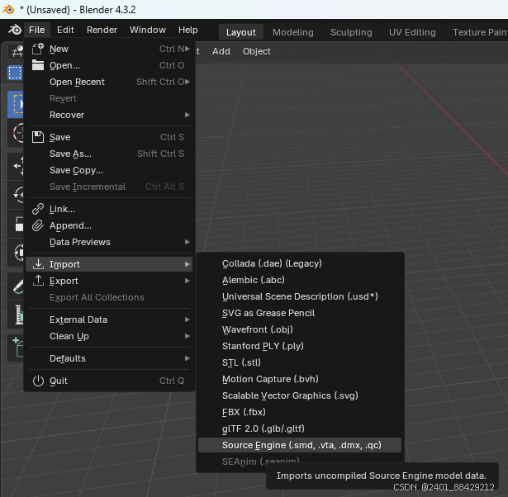This screenshot has width=508, height=497.
Task: Import FBX (.fbx) file
Action: click(x=300, y=412)
